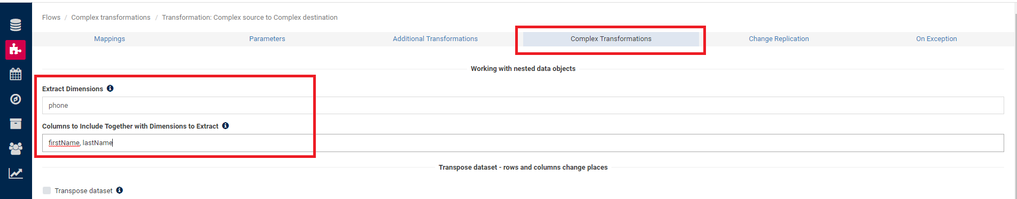Image resolution: width=1017 pixels, height=199 pixels.
Task: Enable the Transpose dataset checkbox
Action: tap(47, 190)
